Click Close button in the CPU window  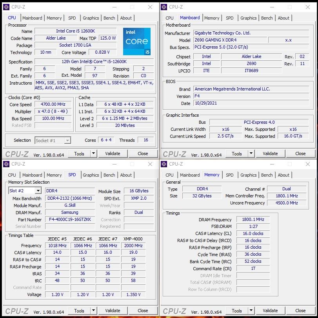click(x=143, y=154)
